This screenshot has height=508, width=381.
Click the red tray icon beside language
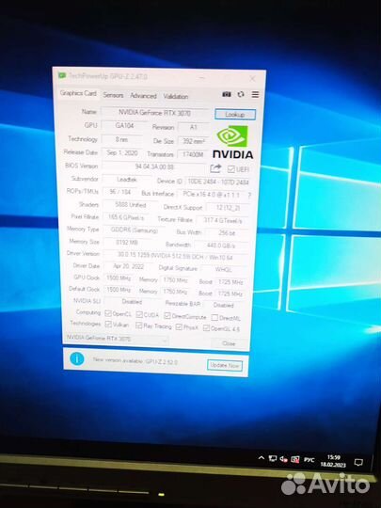[x=294, y=459]
